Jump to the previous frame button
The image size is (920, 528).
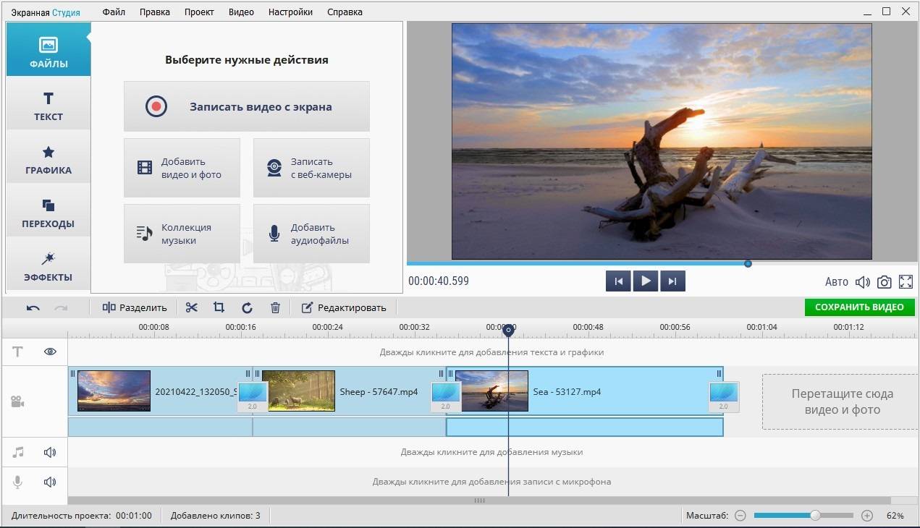[618, 281]
